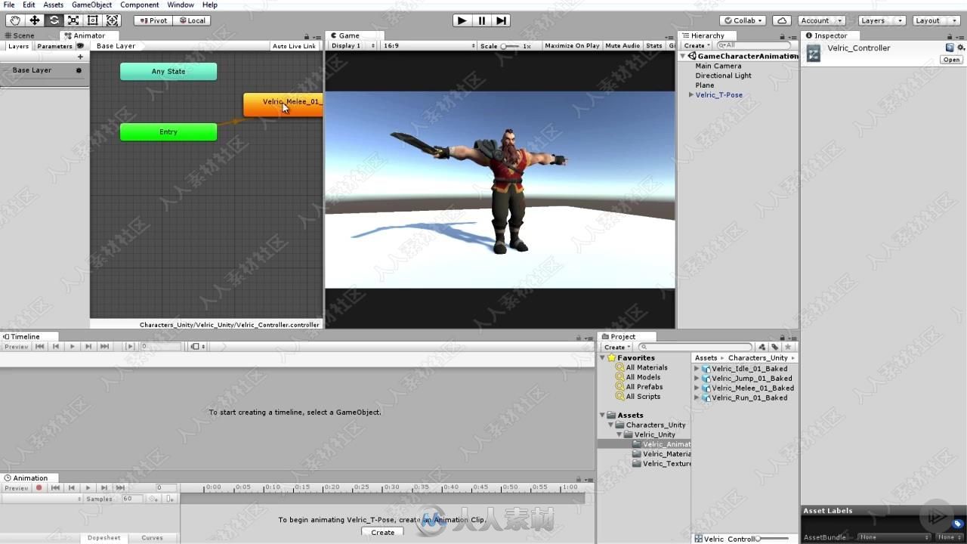Open the Project Create dropdown
The width and height of the screenshot is (967, 544).
tap(616, 347)
